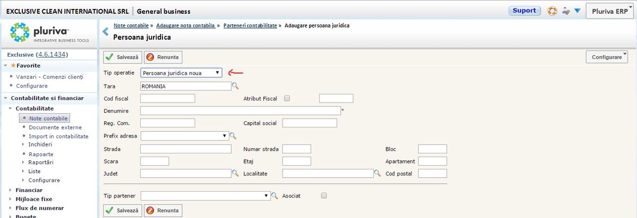Click the Judet search magnifier icon
This screenshot has width=637, height=218.
point(235,173)
